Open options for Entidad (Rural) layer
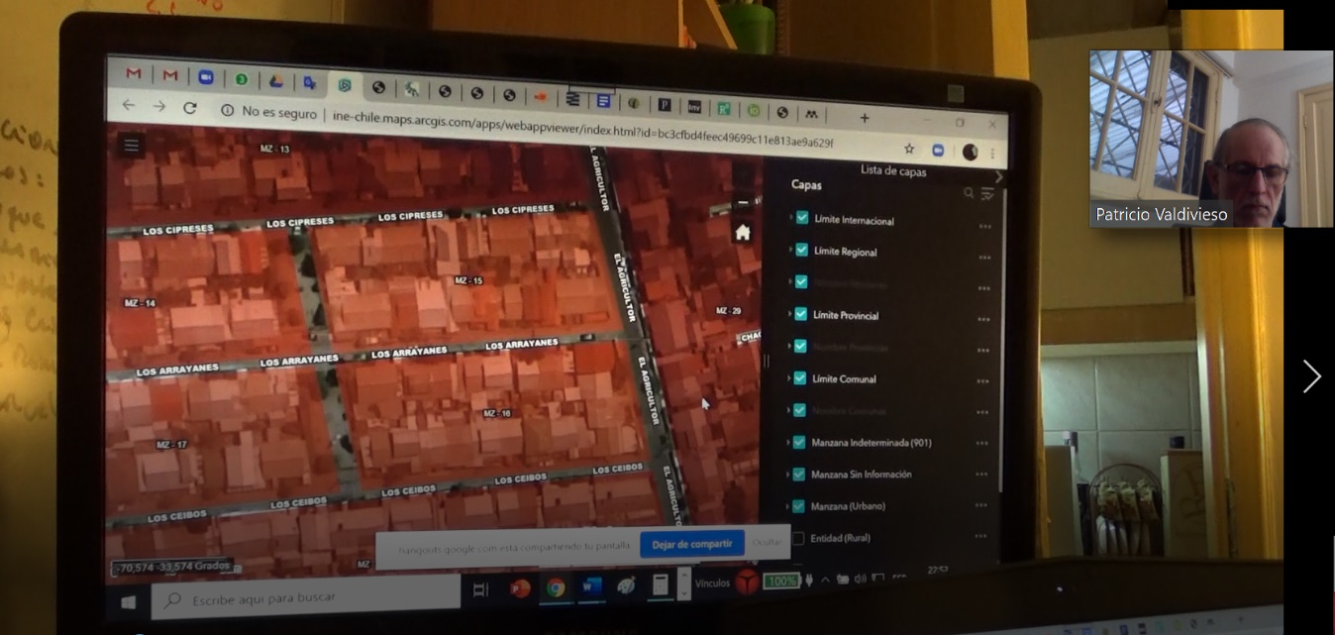Viewport: 1335px width, 635px height. 980,536
